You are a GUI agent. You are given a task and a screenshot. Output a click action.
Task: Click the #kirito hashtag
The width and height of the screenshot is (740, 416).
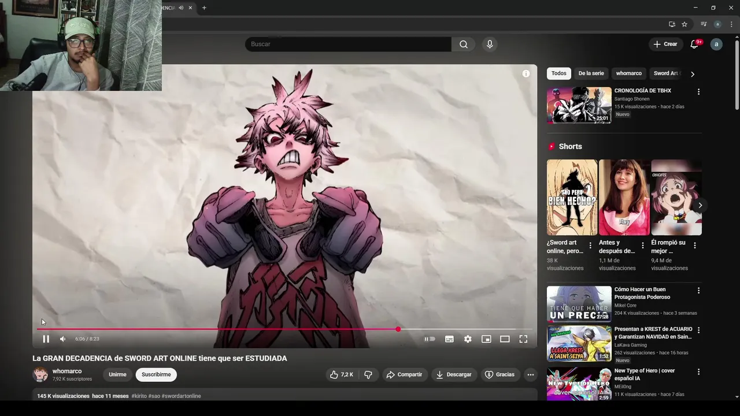139,396
